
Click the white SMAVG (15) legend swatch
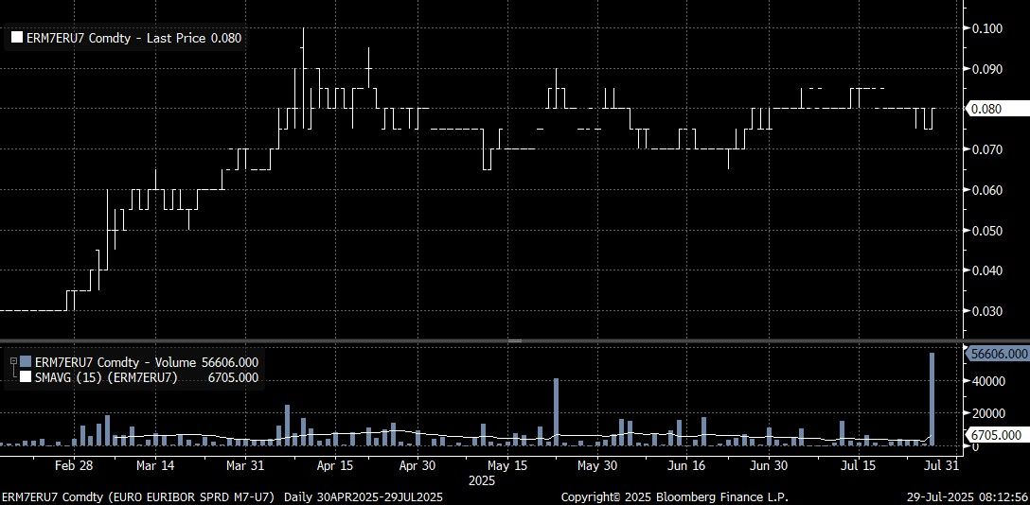point(25,377)
